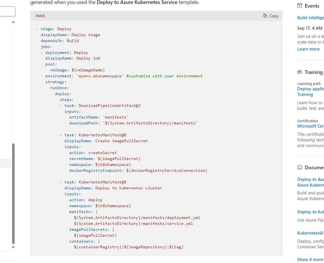
Task: Open the Kubernetes@ task reference link
Action: 310,233
